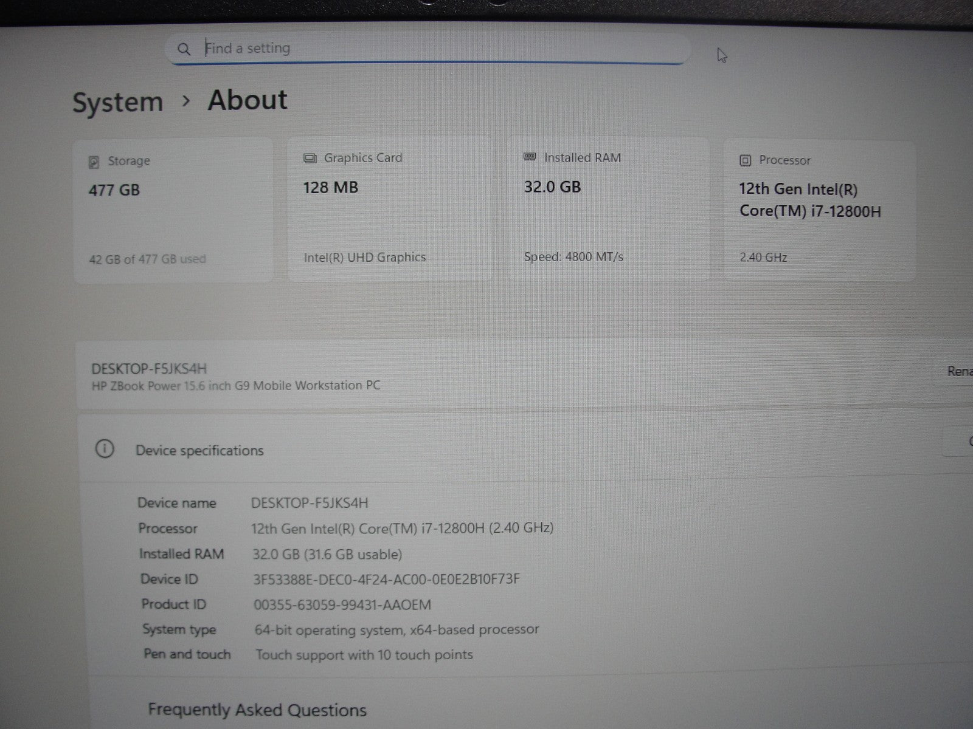Click the breadcrumb chevron after System

[x=186, y=101]
